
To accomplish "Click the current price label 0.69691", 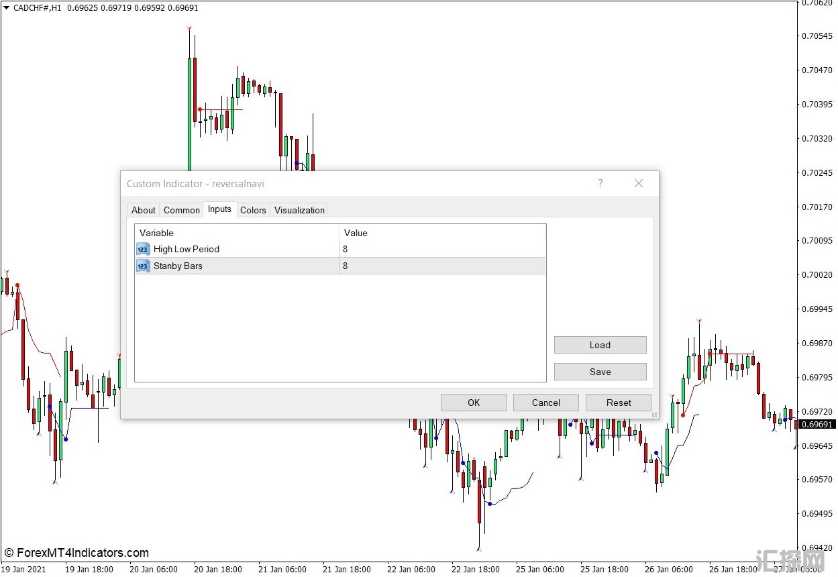I will pos(817,424).
